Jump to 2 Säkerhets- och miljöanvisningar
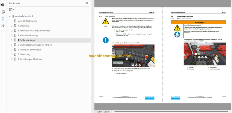The image size is (232, 113). [34, 31]
